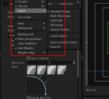Image resolution: width=109 pixels, height=99 pixels.
Task: Toggle the Timeline menu entry
Action: click(30, 2)
